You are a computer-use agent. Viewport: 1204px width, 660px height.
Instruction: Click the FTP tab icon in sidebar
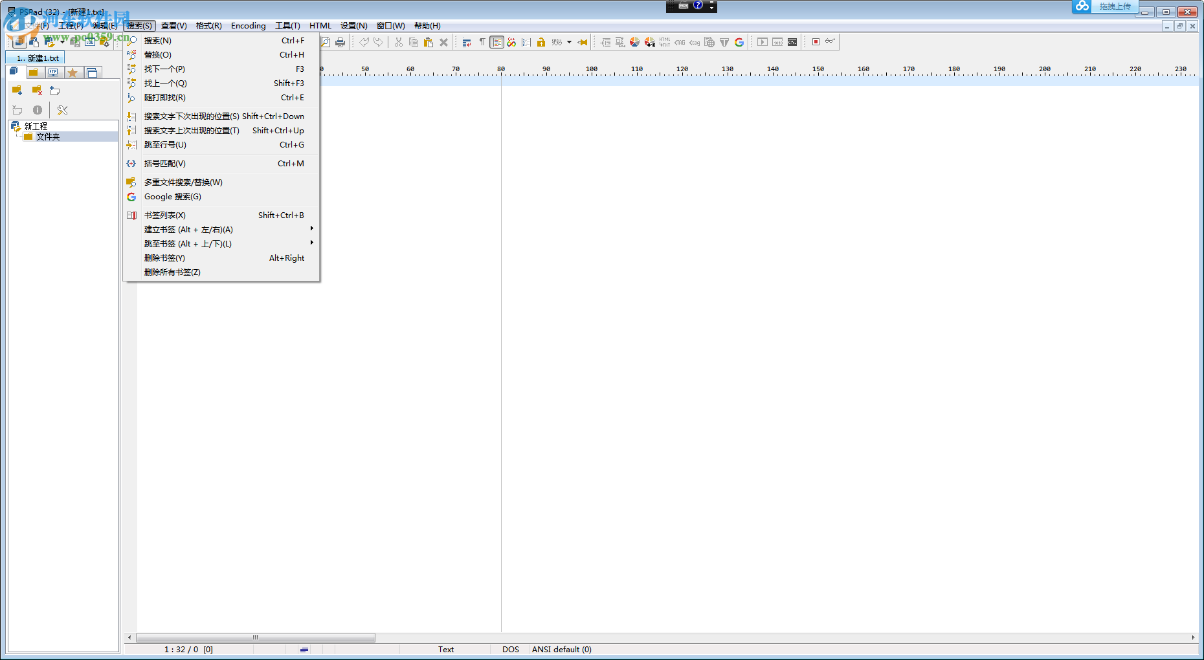click(x=53, y=72)
